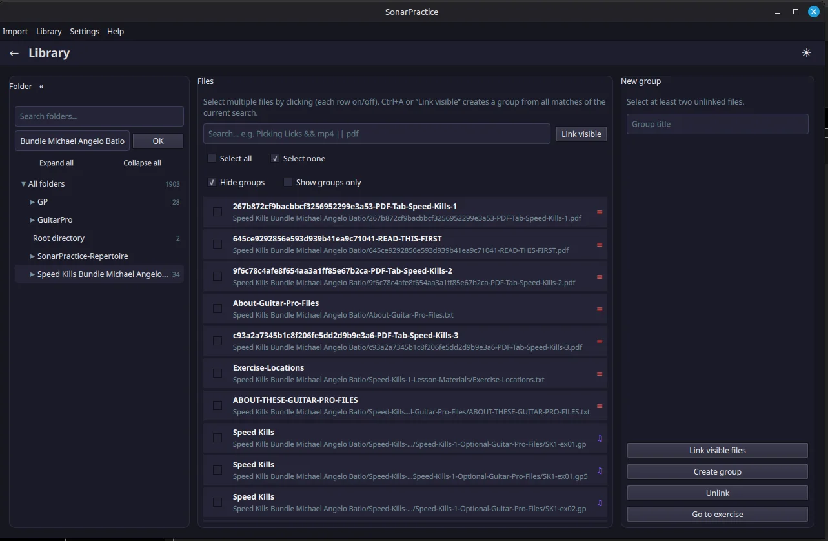Focus the Search folders field
The height and width of the screenshot is (541, 828).
point(99,116)
